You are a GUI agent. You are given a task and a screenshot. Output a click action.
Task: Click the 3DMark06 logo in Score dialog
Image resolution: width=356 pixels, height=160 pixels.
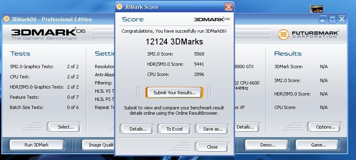pos(212,19)
